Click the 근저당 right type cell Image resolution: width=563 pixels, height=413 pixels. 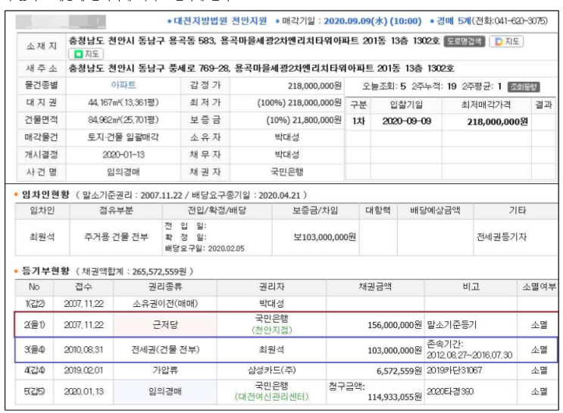click(x=165, y=325)
